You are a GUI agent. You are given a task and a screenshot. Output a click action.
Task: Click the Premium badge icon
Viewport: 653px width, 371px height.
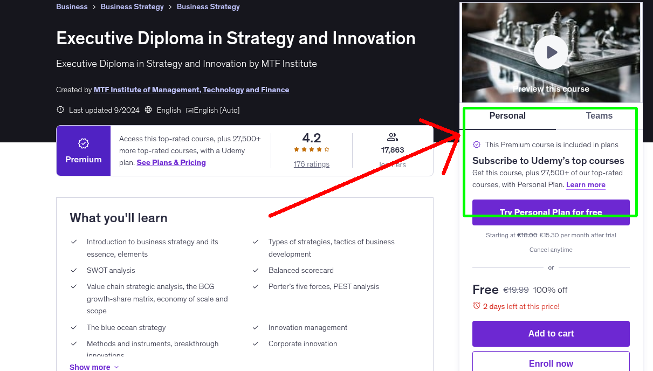[84, 143]
